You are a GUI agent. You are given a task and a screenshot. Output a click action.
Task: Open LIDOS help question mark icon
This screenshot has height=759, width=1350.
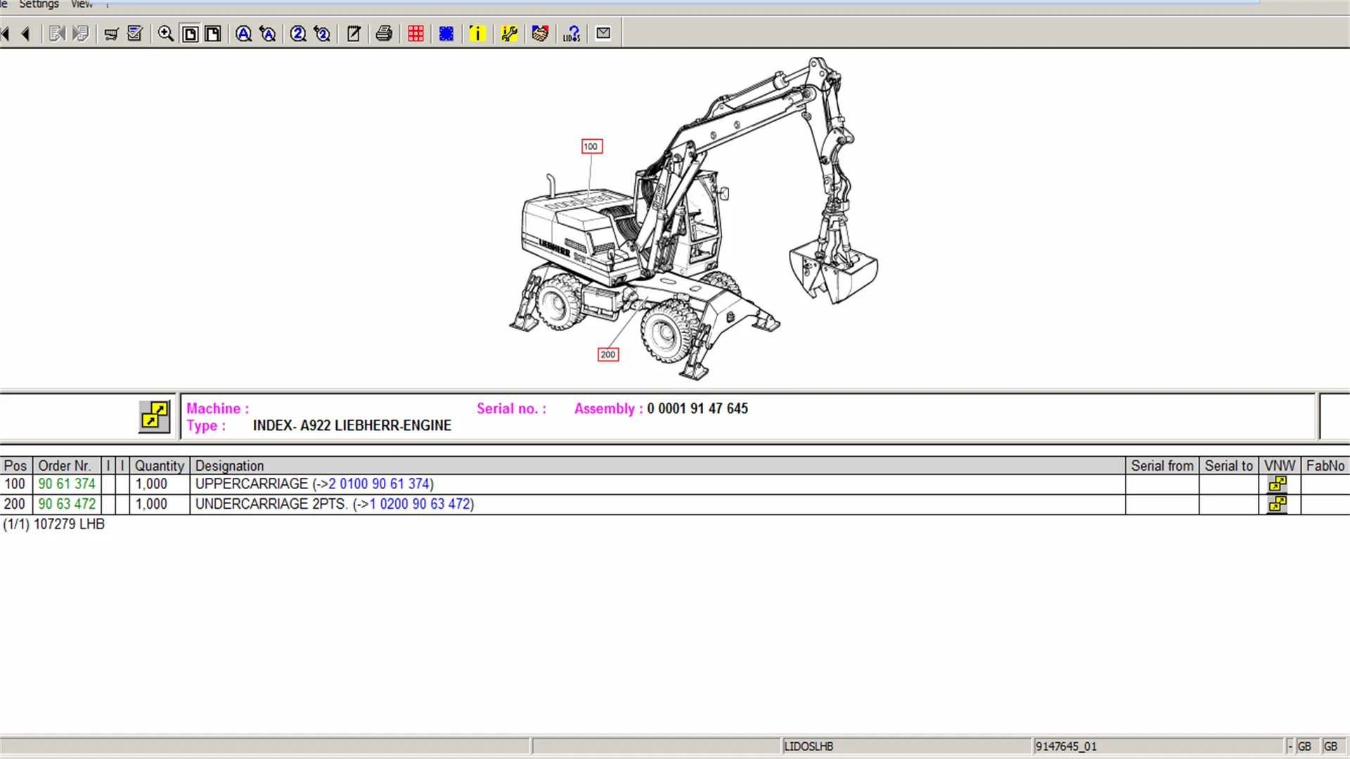[572, 34]
